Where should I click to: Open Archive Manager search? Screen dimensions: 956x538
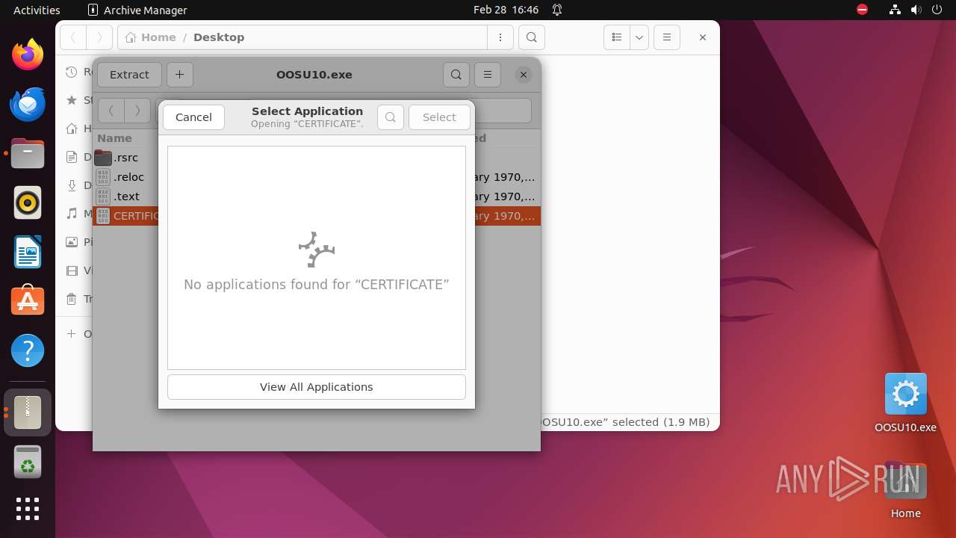(456, 75)
